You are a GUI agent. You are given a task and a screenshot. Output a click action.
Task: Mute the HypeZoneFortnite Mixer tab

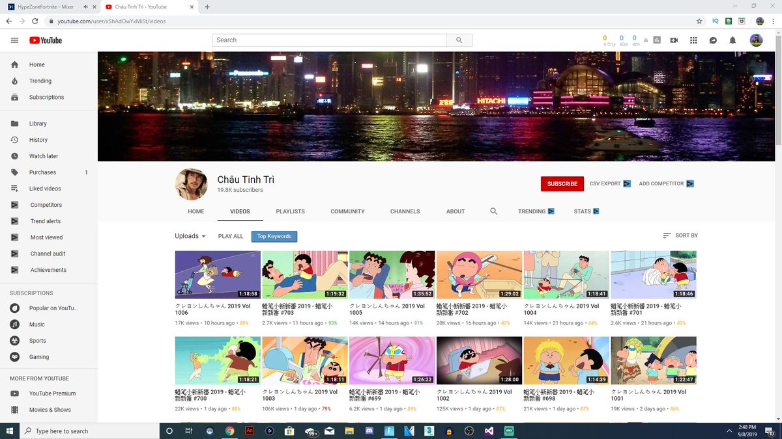coord(86,7)
